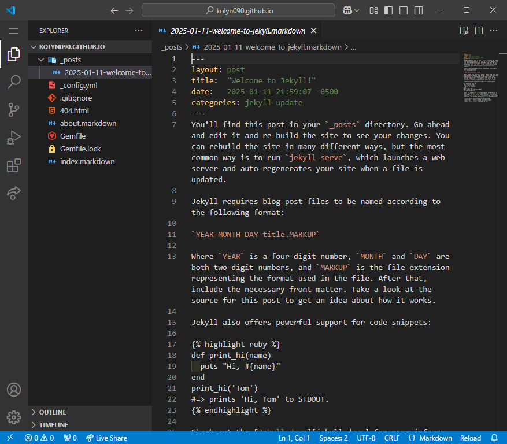This screenshot has height=444, width=507.
Task: Toggle the bottom panel visibility
Action: [x=404, y=10]
